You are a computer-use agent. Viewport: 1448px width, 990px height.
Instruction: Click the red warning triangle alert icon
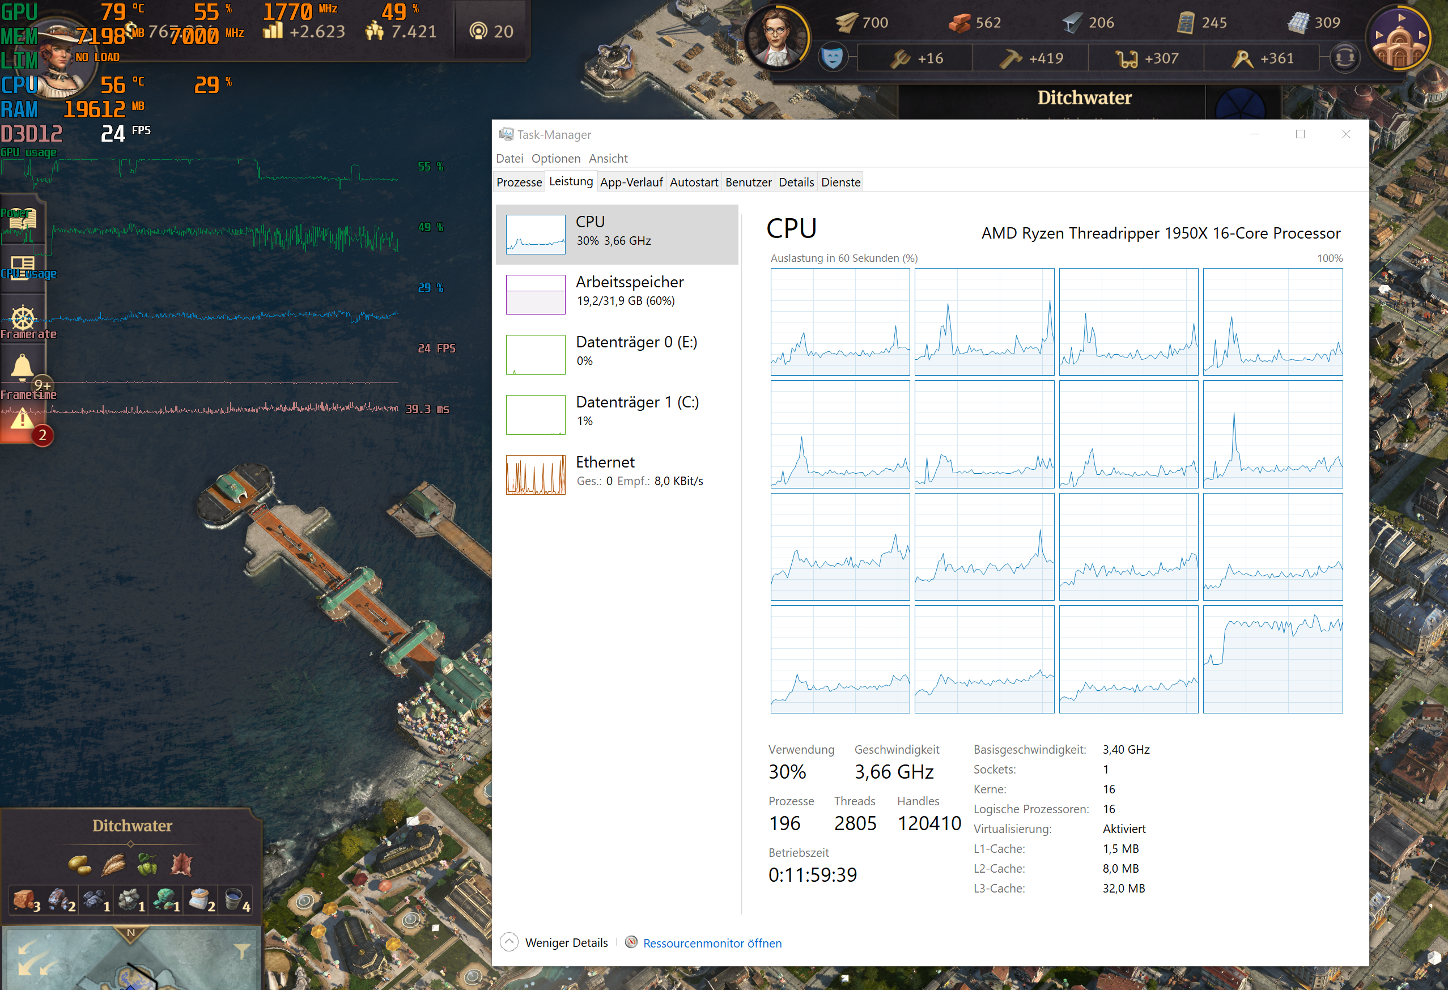point(23,420)
